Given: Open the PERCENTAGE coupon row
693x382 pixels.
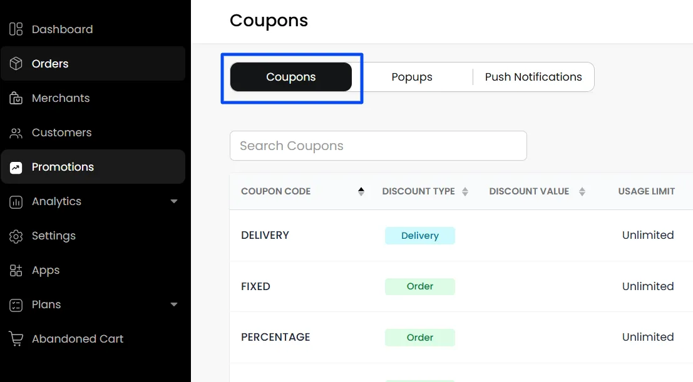Looking at the screenshot, I should [x=461, y=338].
